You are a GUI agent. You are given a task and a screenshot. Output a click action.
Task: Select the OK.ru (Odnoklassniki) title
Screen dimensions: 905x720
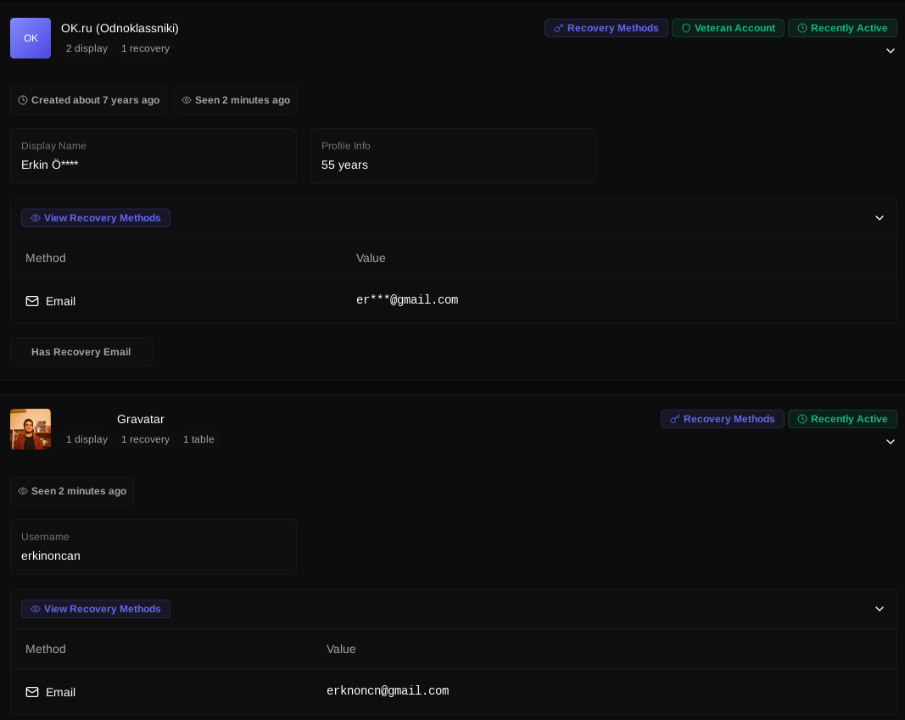tap(120, 28)
